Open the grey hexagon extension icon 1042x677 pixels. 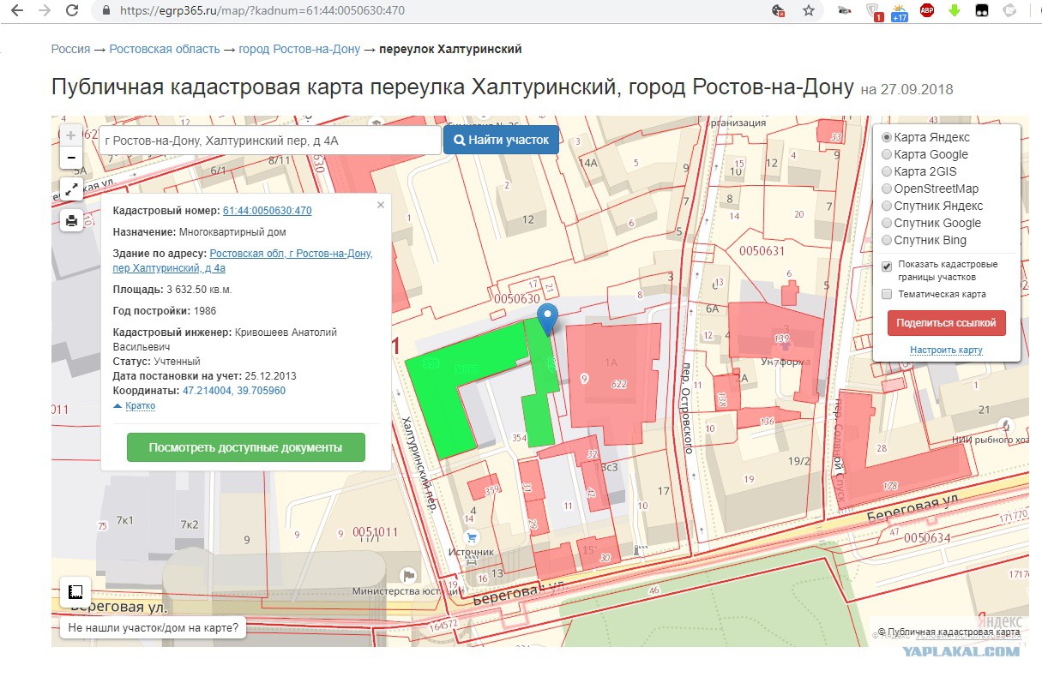[x=1009, y=11]
